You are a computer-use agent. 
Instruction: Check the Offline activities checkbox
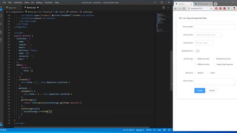pos(195,64)
